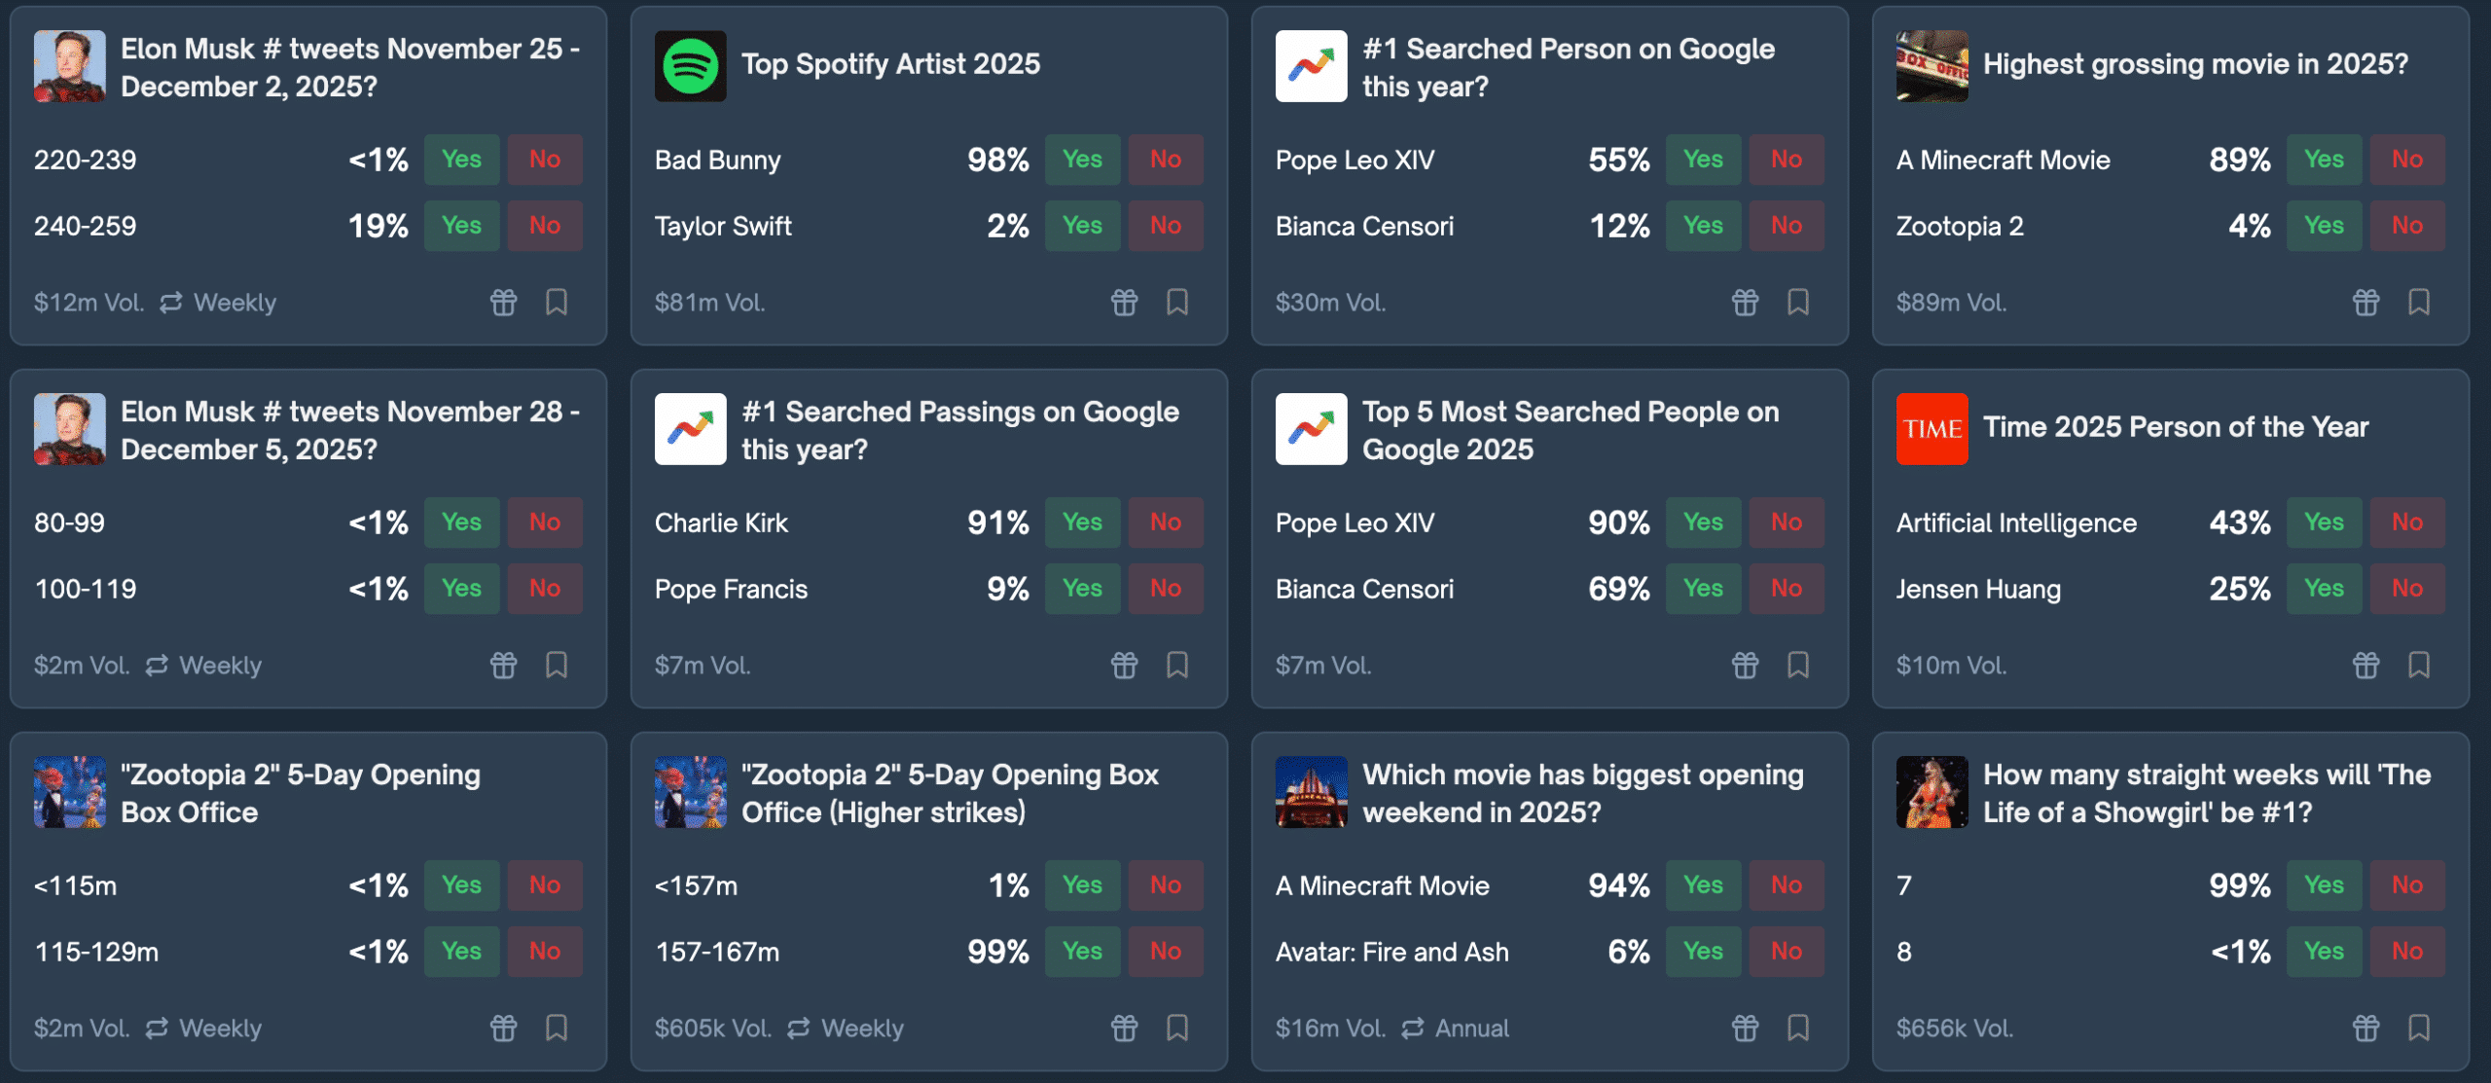The image size is (2491, 1083).
Task: Buy Yes for Bad Bunny
Action: coord(1082,160)
